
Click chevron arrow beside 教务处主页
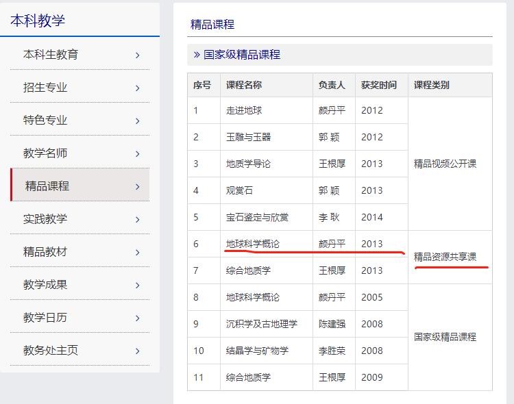(x=138, y=351)
